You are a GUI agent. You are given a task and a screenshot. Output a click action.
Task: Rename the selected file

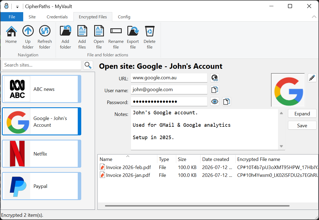(x=116, y=37)
